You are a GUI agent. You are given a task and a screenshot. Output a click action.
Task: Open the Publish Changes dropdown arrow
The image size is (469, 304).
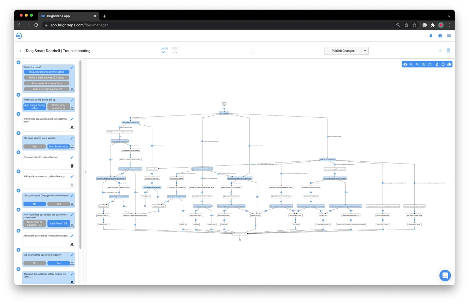365,51
